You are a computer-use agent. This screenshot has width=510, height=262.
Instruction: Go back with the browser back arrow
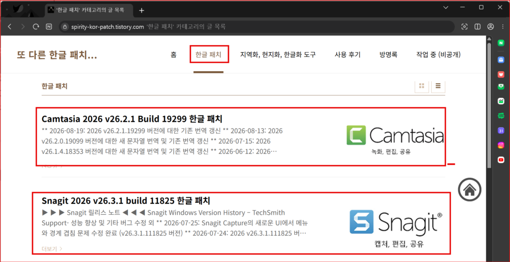9,27
